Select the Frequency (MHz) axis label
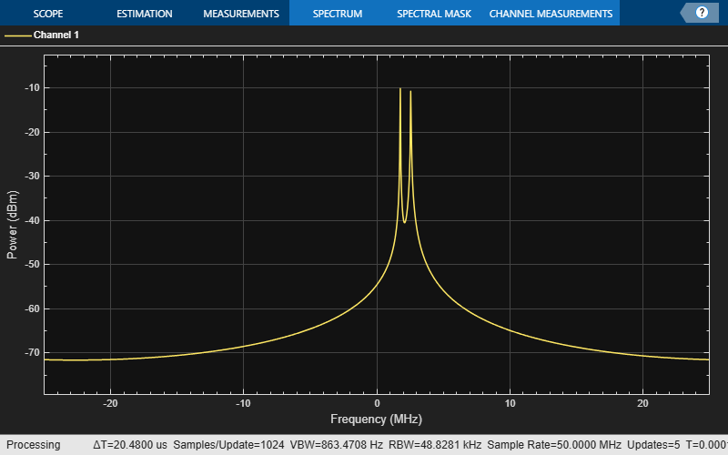 coord(377,419)
